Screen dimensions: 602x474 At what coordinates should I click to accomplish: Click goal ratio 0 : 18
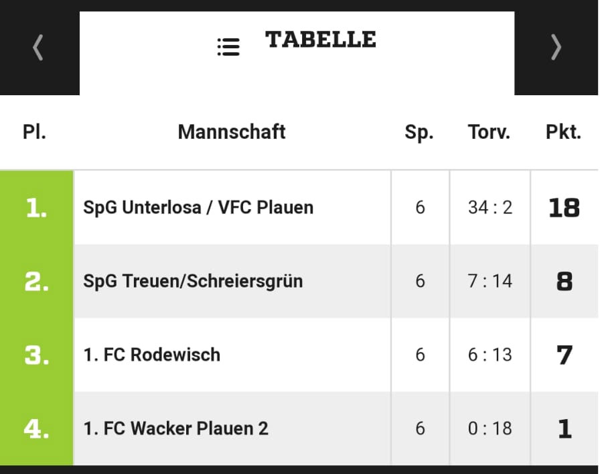(490, 428)
